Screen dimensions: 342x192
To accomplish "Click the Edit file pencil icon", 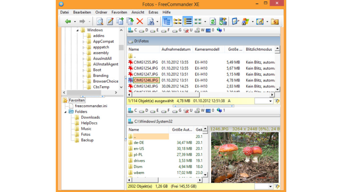I will pos(110,21).
